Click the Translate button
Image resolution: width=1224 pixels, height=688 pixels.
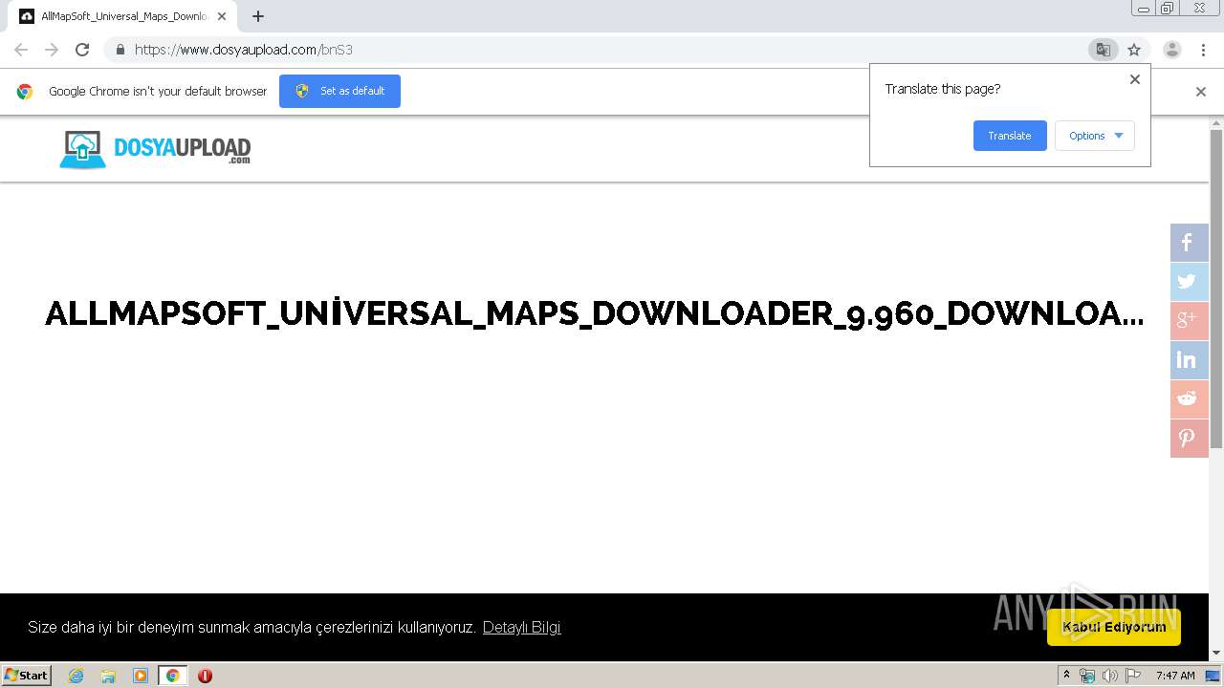tap(1010, 136)
